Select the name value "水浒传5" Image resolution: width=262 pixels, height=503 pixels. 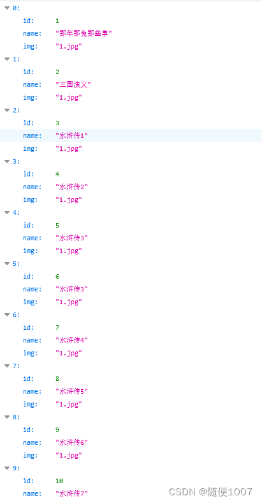pos(71,391)
